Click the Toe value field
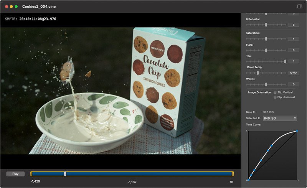This screenshot has width=307, height=188. pyautogui.click(x=294, y=61)
